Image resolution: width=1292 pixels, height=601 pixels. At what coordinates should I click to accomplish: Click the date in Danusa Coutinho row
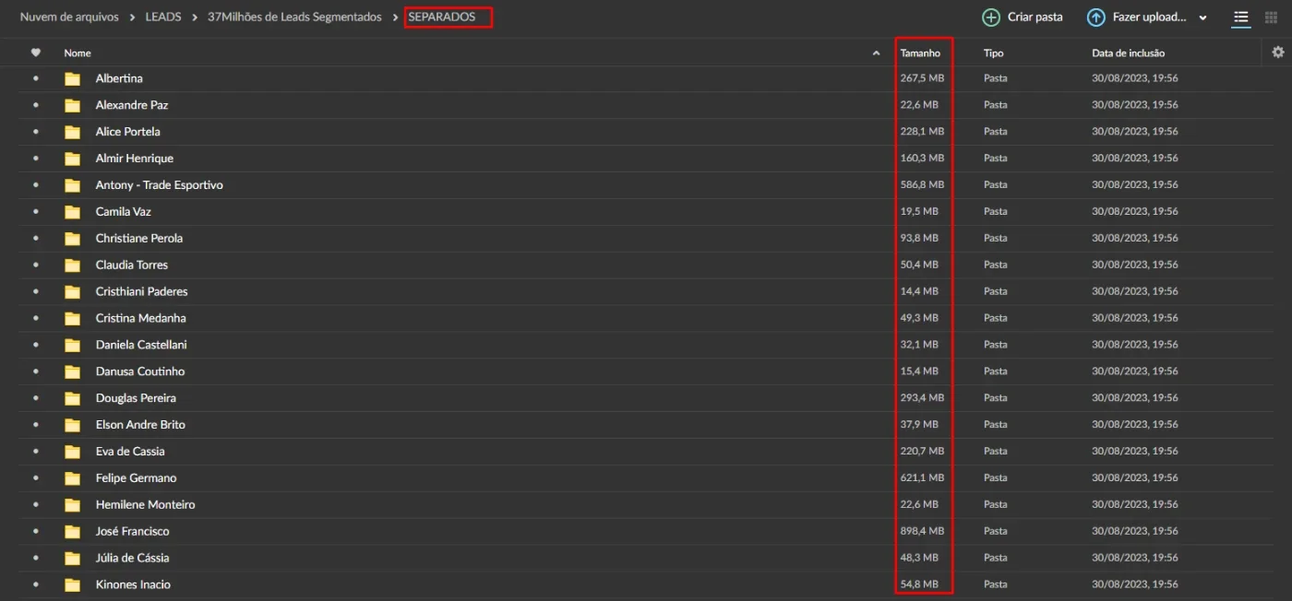1134,371
